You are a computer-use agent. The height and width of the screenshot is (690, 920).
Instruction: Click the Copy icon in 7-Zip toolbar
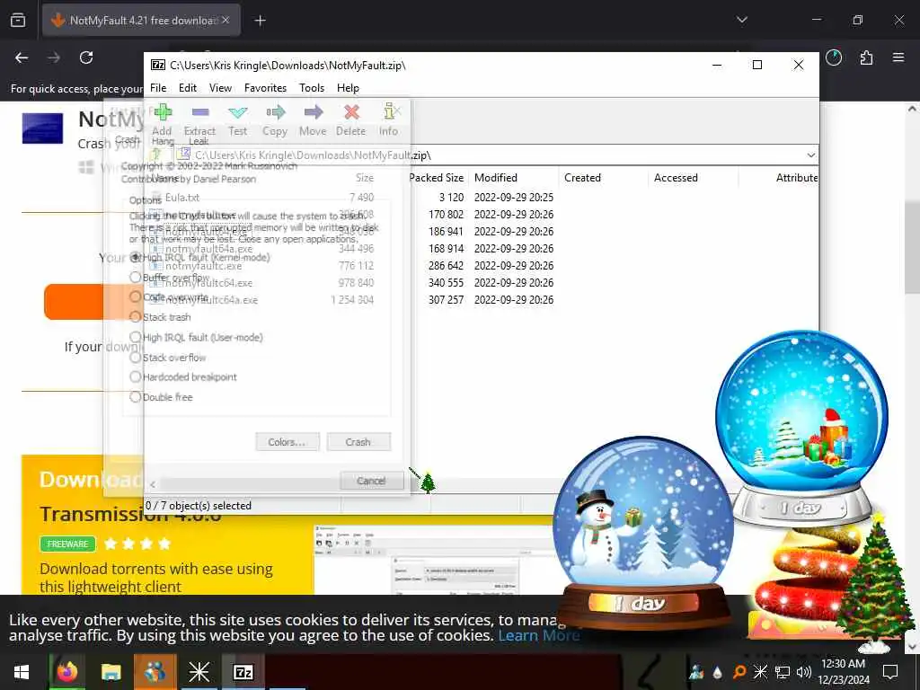(275, 111)
